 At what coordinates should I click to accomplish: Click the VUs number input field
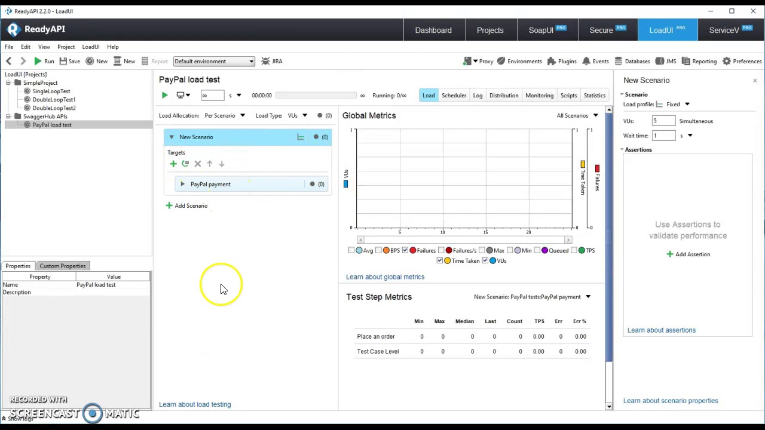pyautogui.click(x=663, y=121)
